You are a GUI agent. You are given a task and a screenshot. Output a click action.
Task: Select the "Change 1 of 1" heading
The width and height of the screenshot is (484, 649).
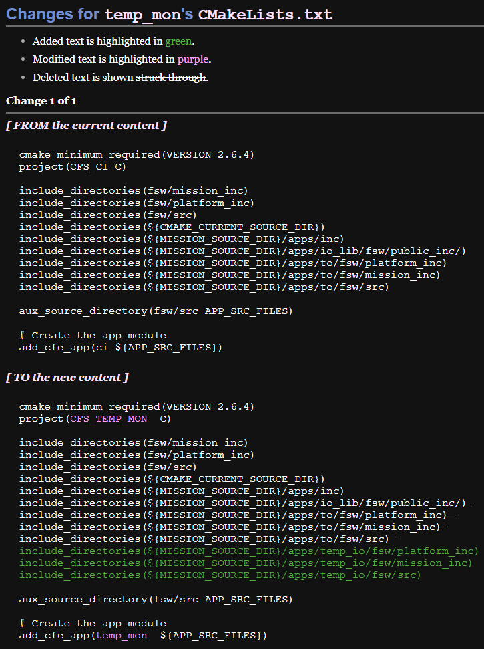click(41, 101)
